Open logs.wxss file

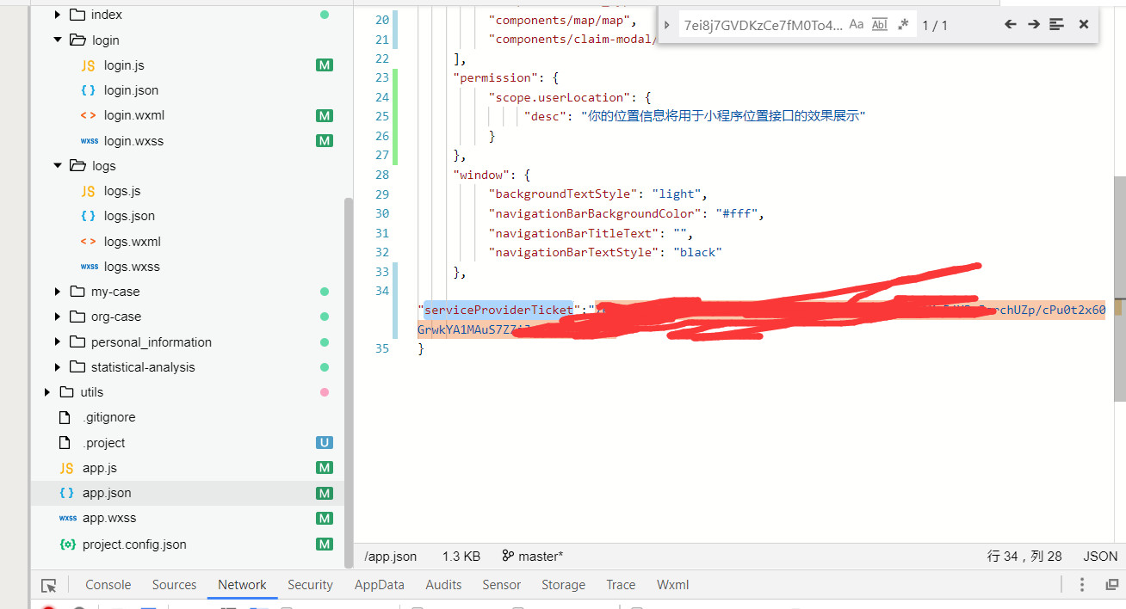click(x=132, y=266)
